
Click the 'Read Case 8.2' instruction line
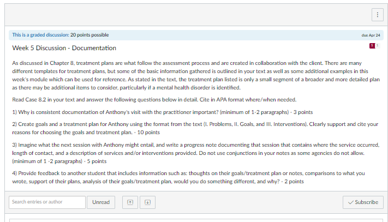pyautogui.click(x=154, y=100)
